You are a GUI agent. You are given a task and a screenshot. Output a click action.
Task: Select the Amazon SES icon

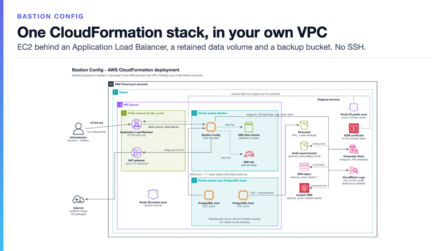tap(304, 188)
